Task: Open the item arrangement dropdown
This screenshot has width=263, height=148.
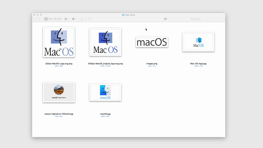Action: [67, 19]
